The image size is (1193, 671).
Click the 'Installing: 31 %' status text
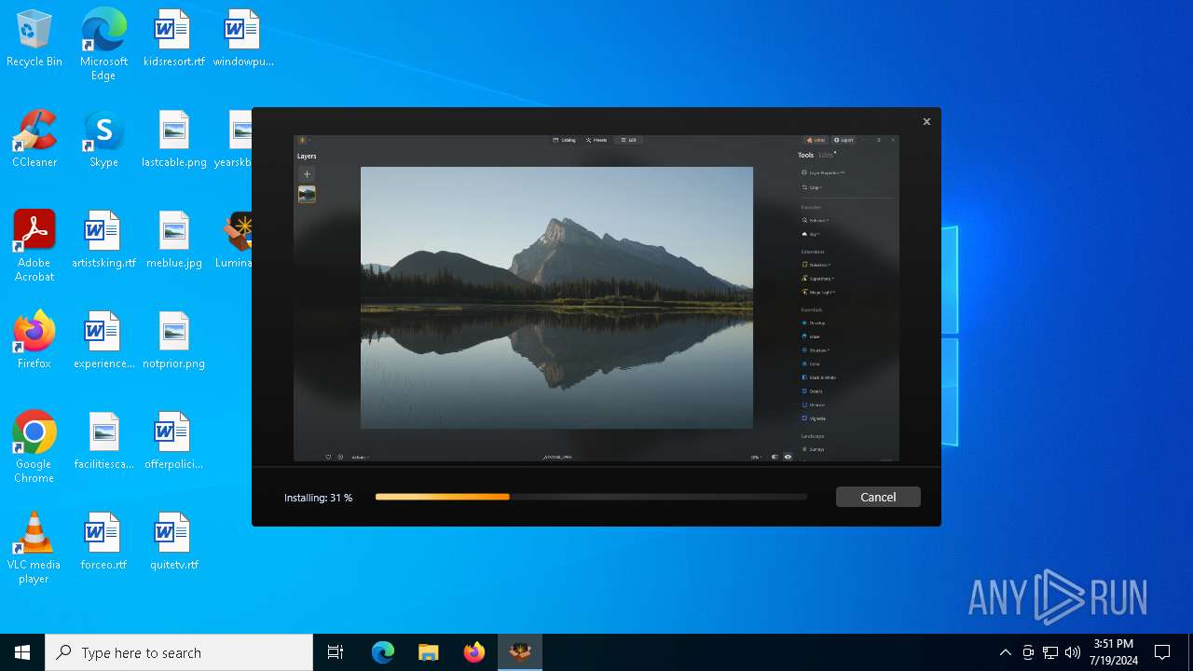click(318, 498)
